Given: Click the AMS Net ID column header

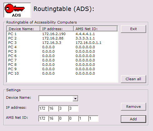Looking at the screenshot, I should pos(96,29).
